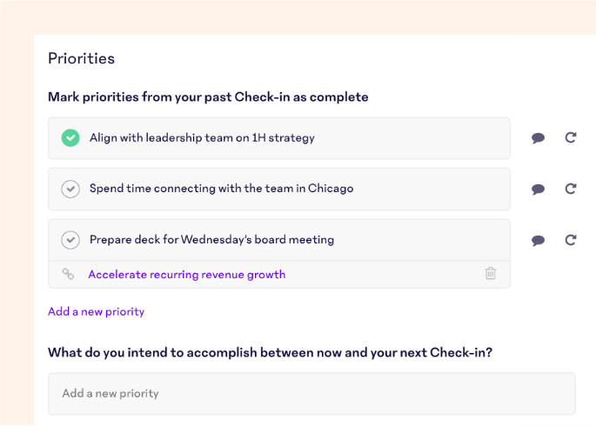Click the Mark priorities as complete heading
596x426 pixels.
click(x=208, y=97)
